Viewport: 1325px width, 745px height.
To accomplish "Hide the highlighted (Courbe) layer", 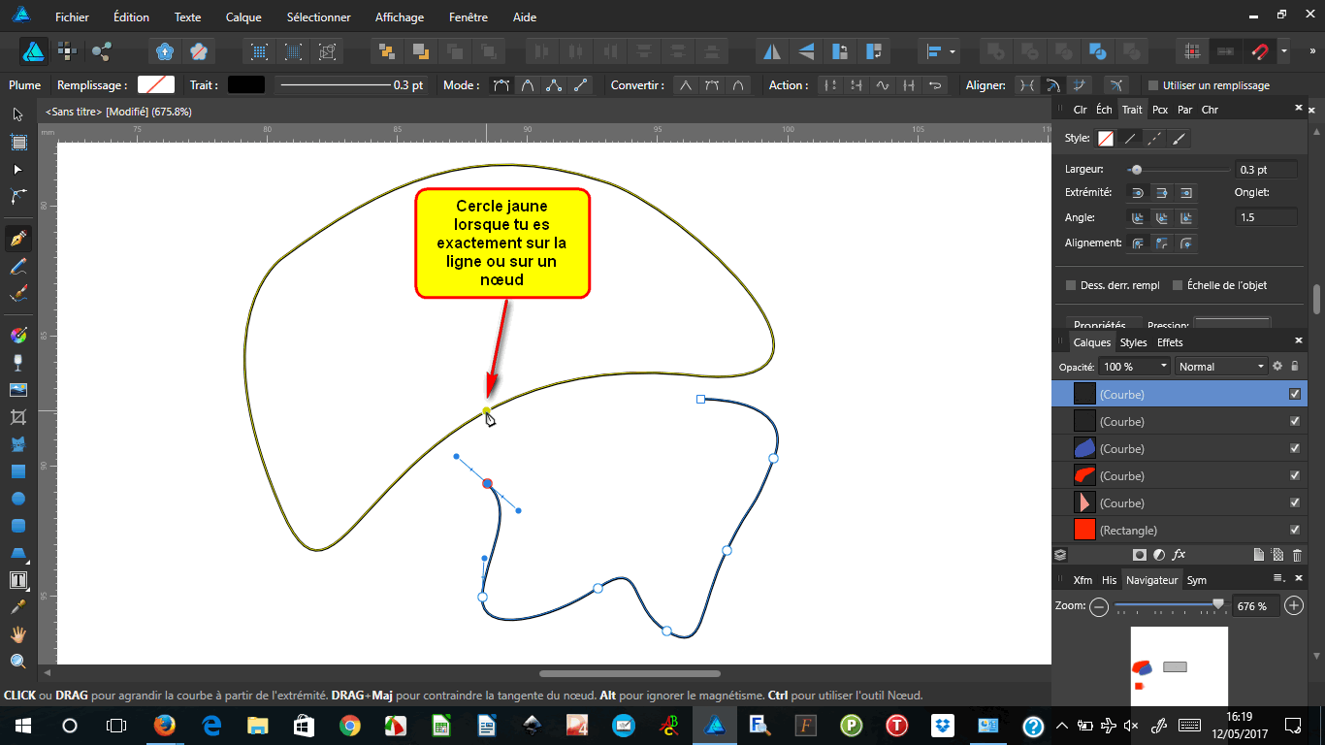I will (x=1294, y=394).
